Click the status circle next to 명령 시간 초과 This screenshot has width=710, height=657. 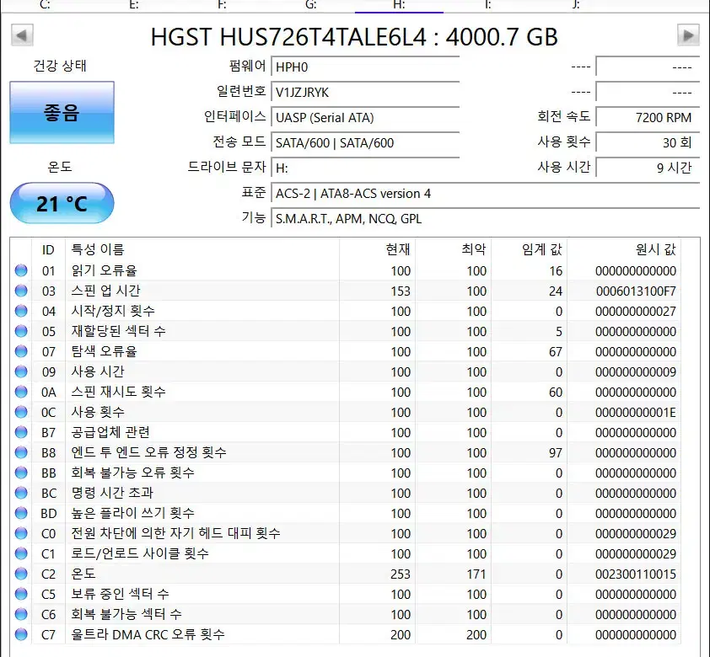[21, 494]
